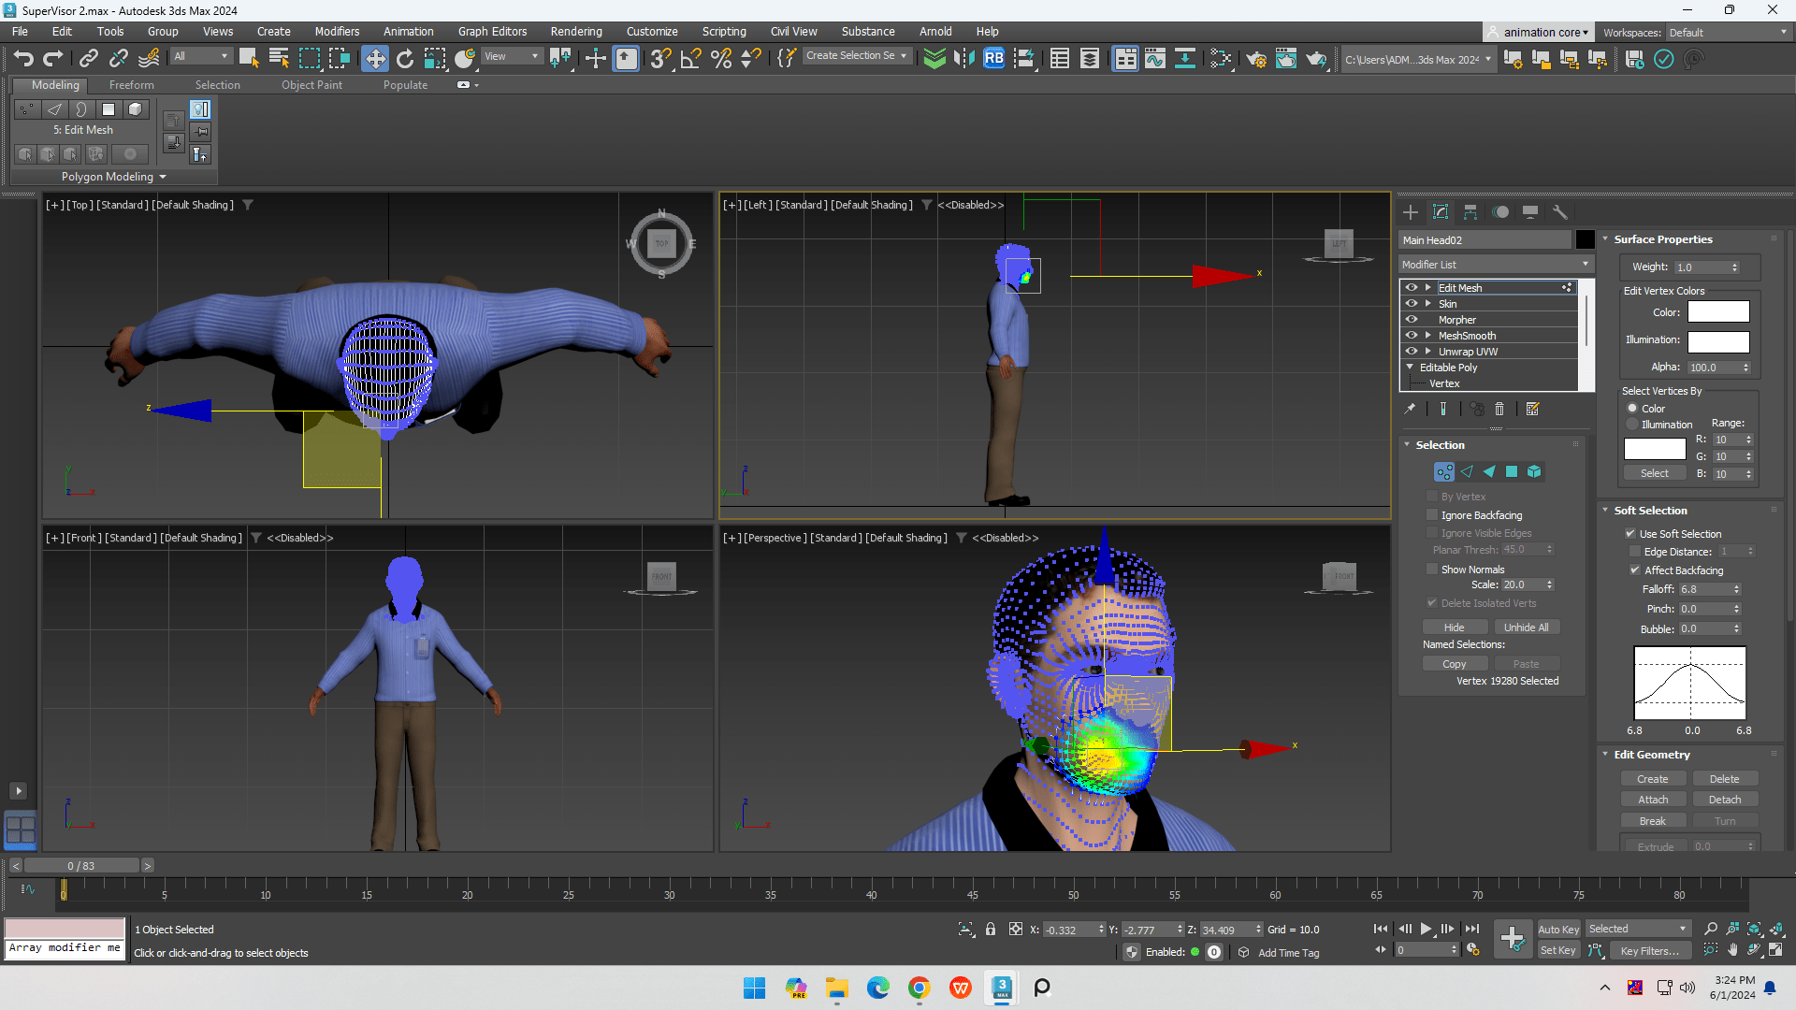Hide Skin modifier via eye icon
1796x1010 pixels.
click(x=1412, y=304)
